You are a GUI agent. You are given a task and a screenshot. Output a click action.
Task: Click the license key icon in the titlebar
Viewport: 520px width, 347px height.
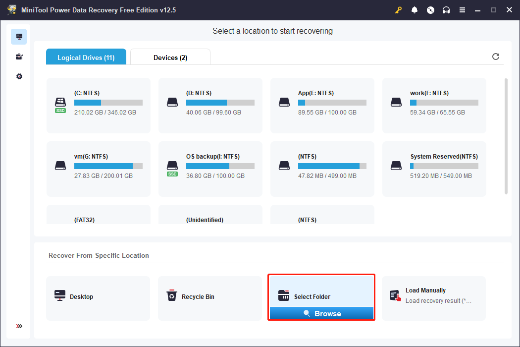click(x=399, y=9)
